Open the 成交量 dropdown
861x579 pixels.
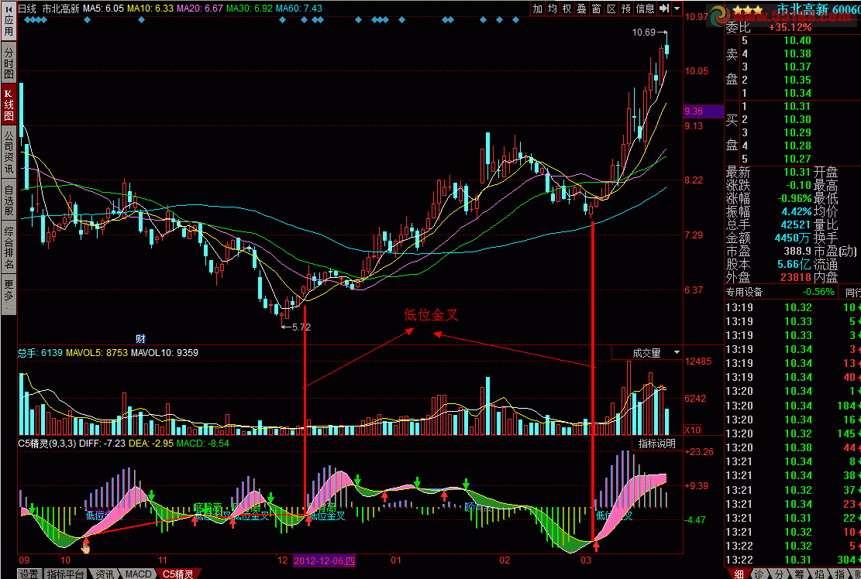[647, 353]
